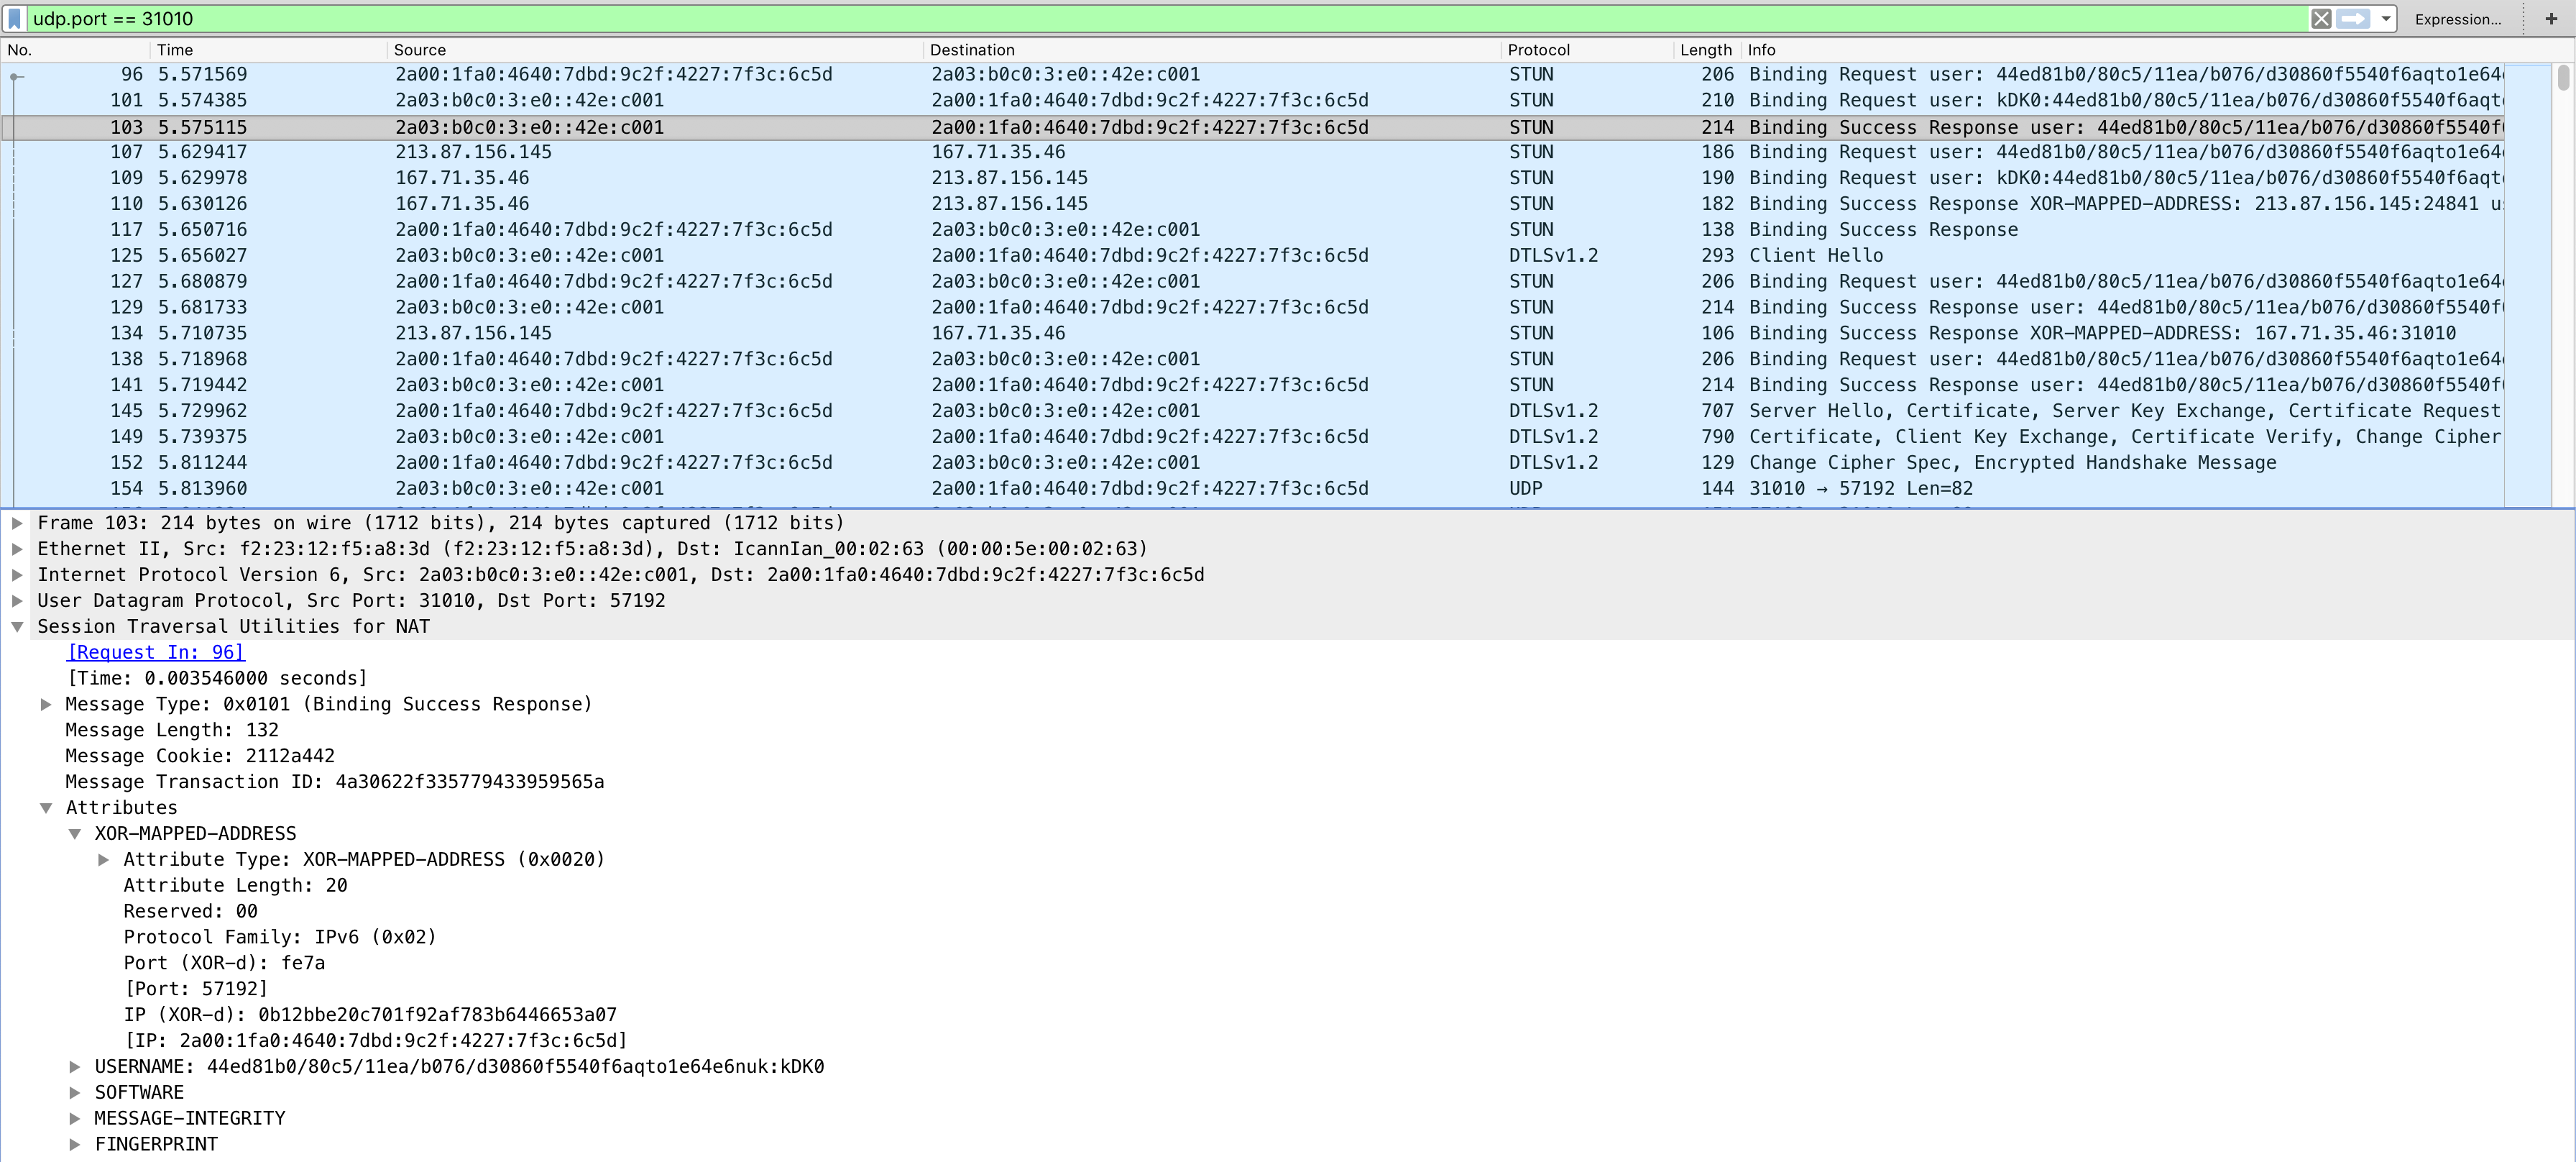Sort packets by the Source column header

point(420,50)
